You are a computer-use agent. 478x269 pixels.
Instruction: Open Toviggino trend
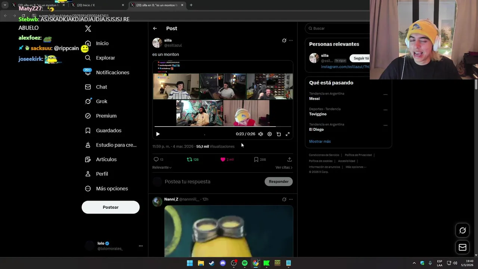(318, 114)
